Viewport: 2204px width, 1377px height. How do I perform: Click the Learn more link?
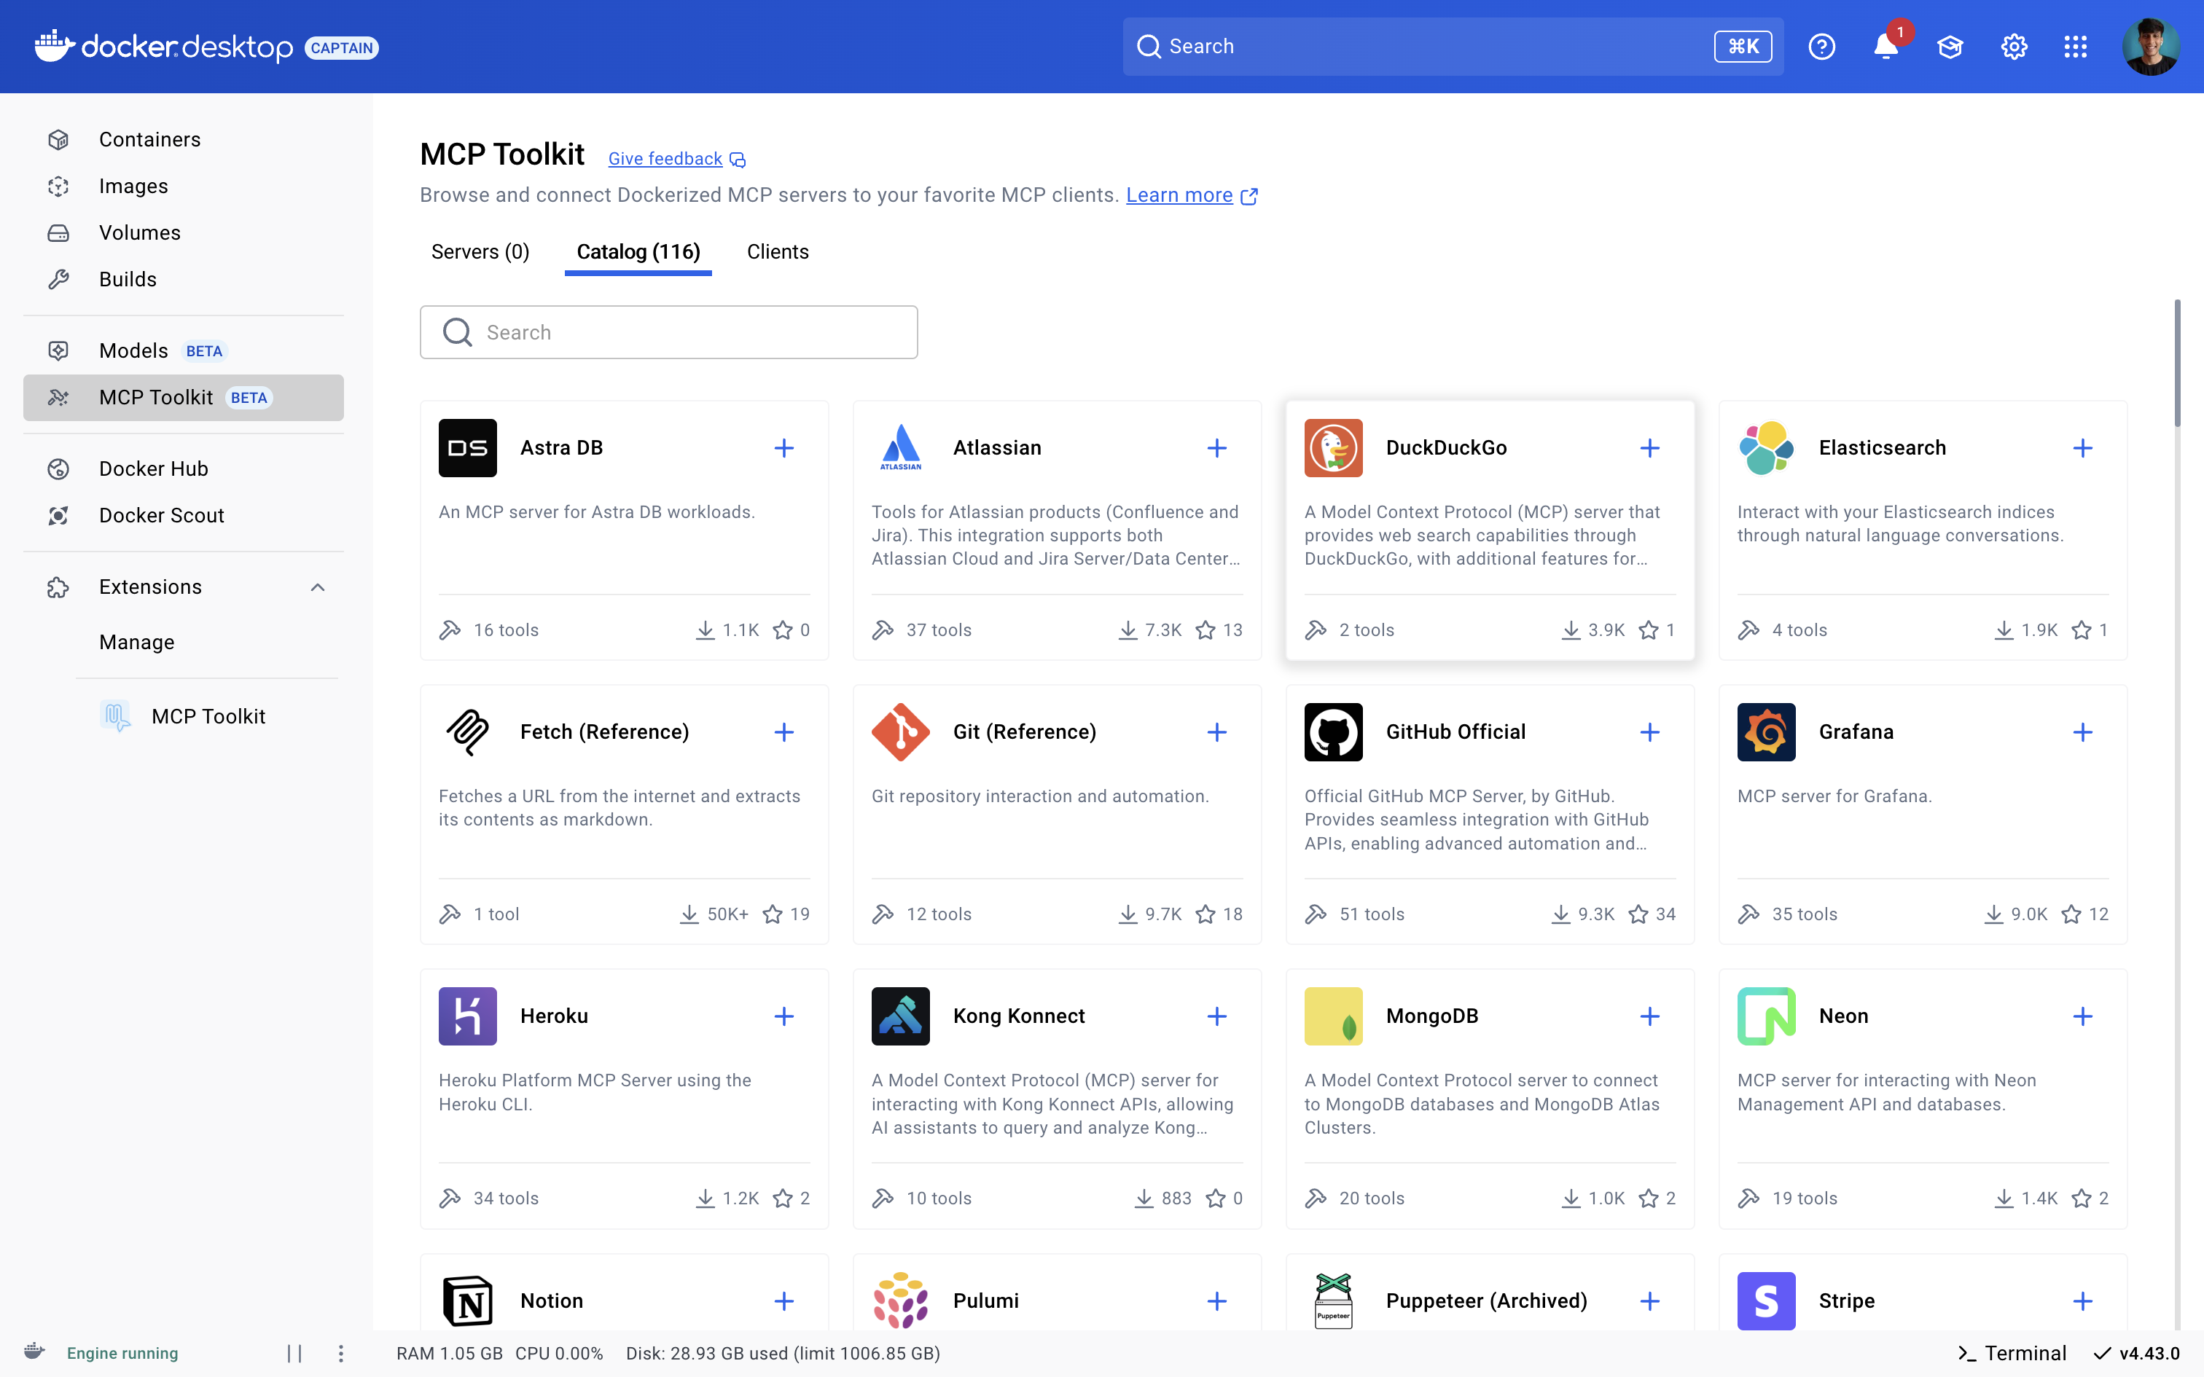pyautogui.click(x=1179, y=196)
